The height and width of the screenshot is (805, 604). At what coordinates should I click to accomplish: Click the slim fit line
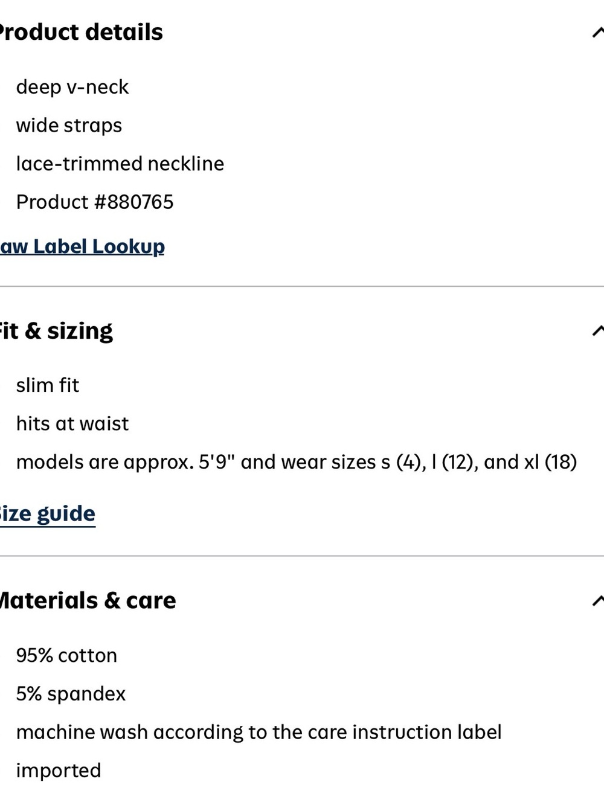pos(48,385)
